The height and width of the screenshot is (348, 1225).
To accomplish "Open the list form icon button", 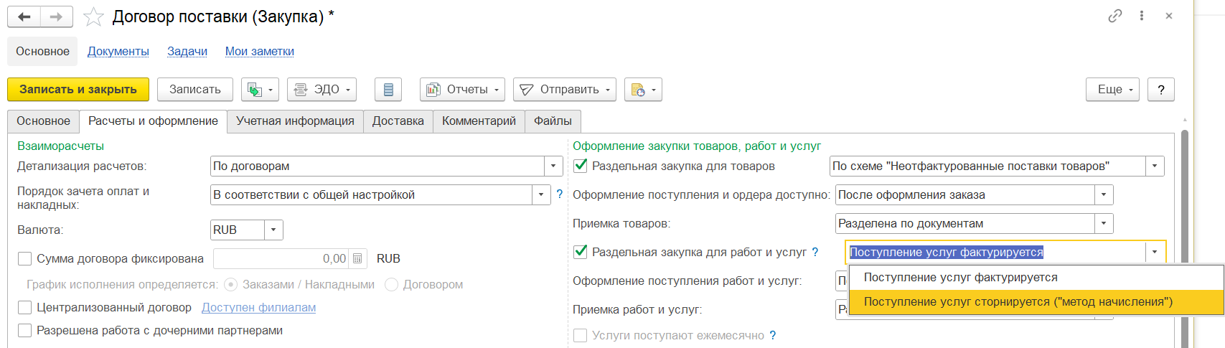I will [388, 90].
